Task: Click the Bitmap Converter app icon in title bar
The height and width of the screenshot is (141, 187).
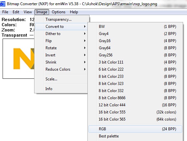Action: [3, 4]
